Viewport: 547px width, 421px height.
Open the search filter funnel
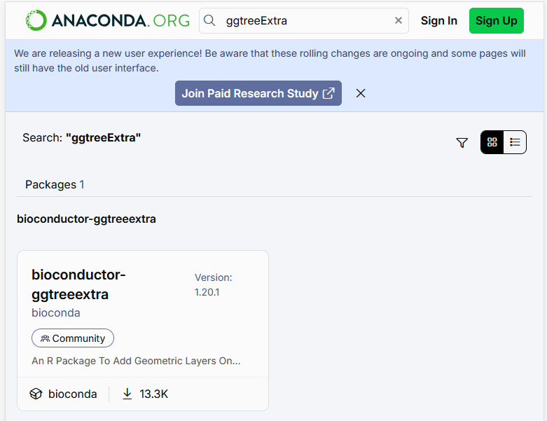click(462, 142)
